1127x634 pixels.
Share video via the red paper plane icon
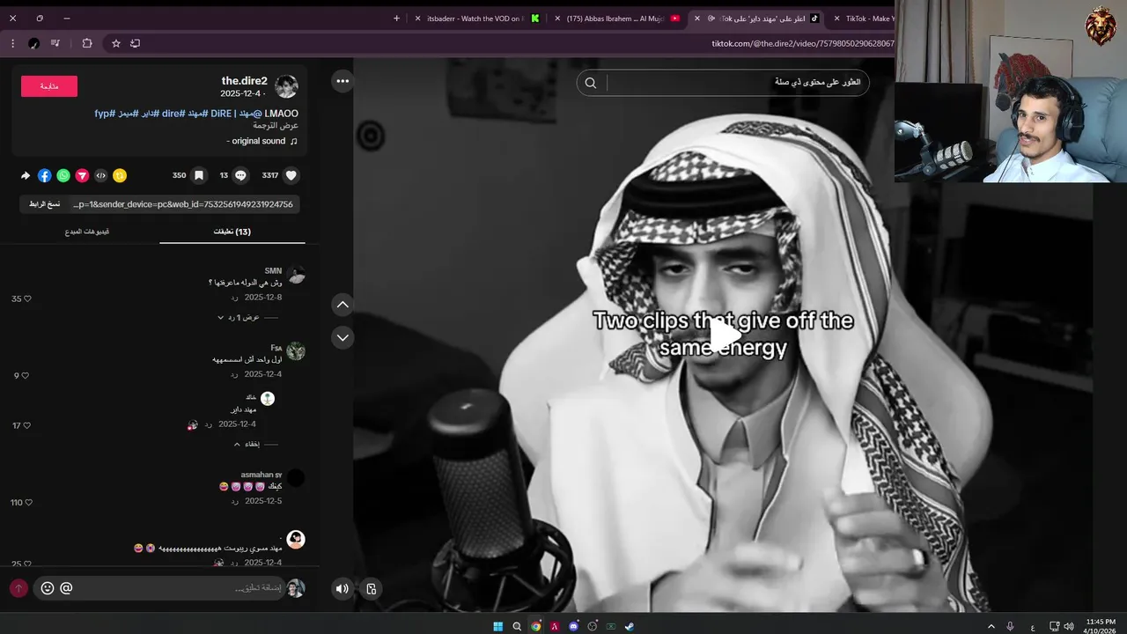82,175
